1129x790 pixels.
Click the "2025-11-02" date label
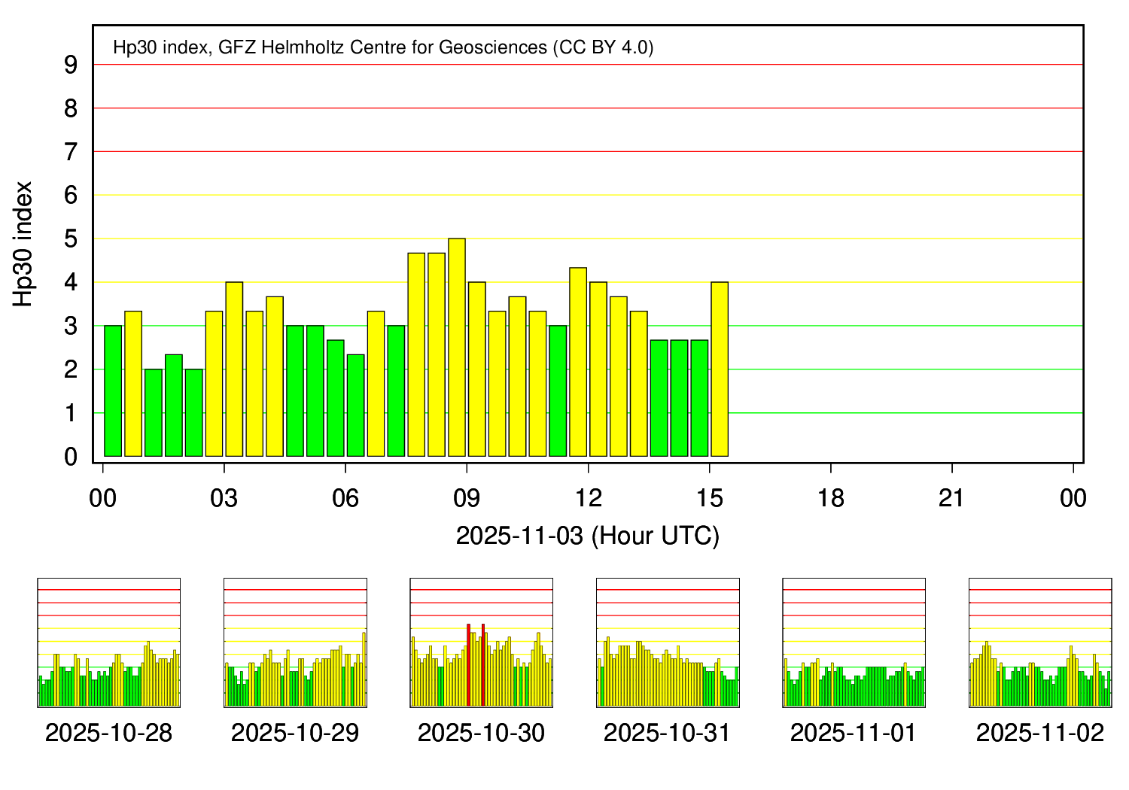(1040, 733)
